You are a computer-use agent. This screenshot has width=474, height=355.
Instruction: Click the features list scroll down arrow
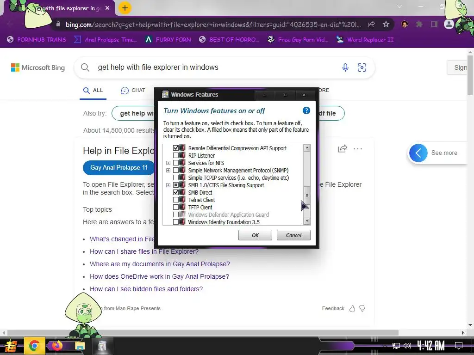307,221
